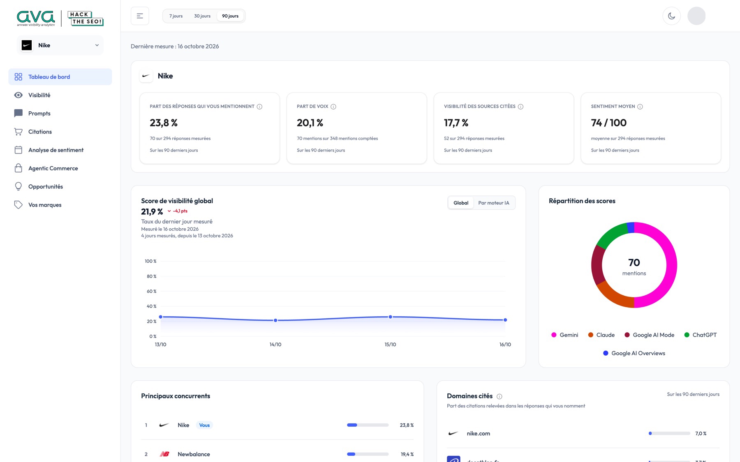Toggle dark mode with the moon icon
740x462 pixels.
coord(671,16)
